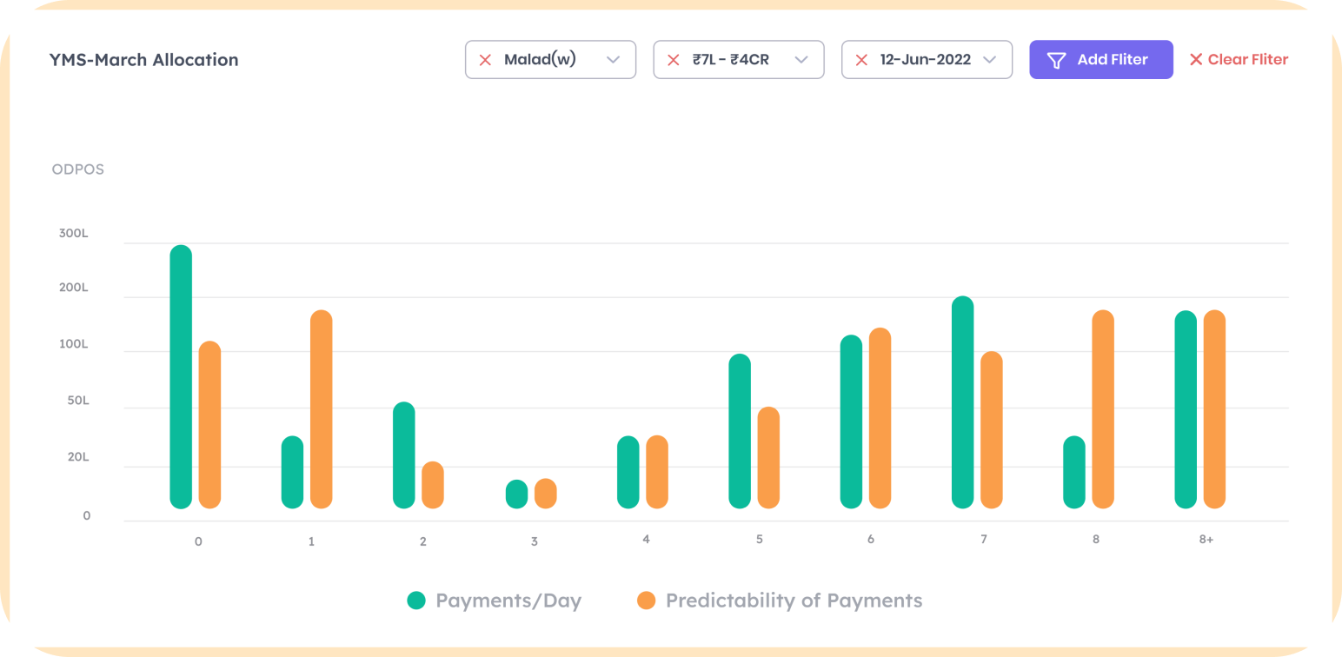Select the green Payments/Day bar for 0
The height and width of the screenshot is (657, 1342).
(x=181, y=376)
